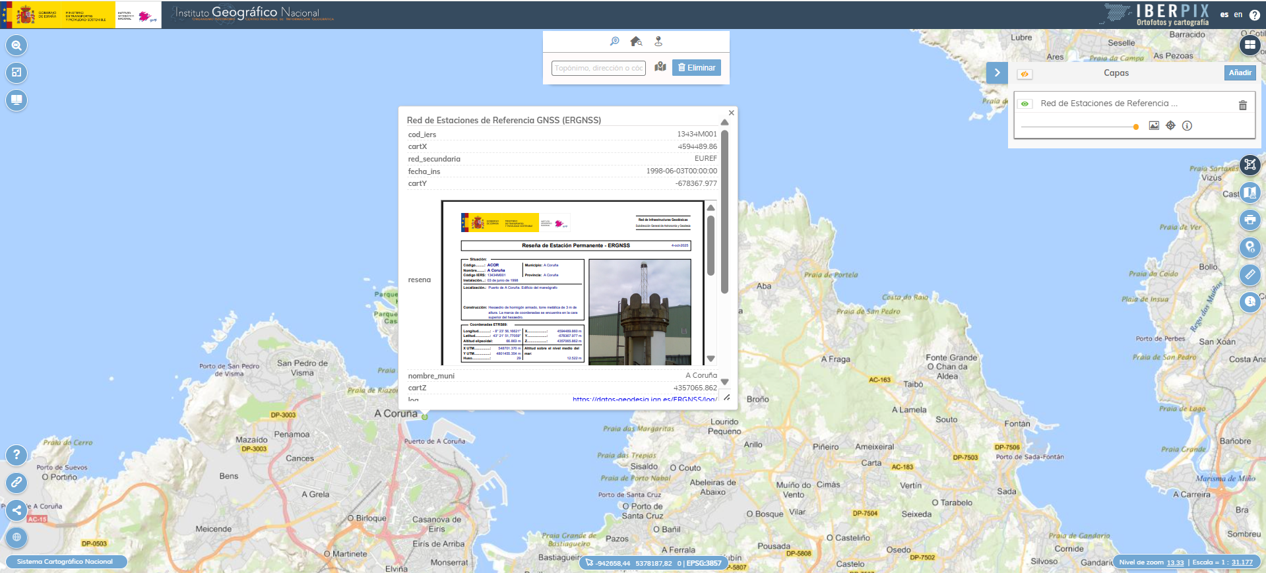Click the print map icon
Image resolution: width=1266 pixels, height=573 pixels.
pos(1250,220)
